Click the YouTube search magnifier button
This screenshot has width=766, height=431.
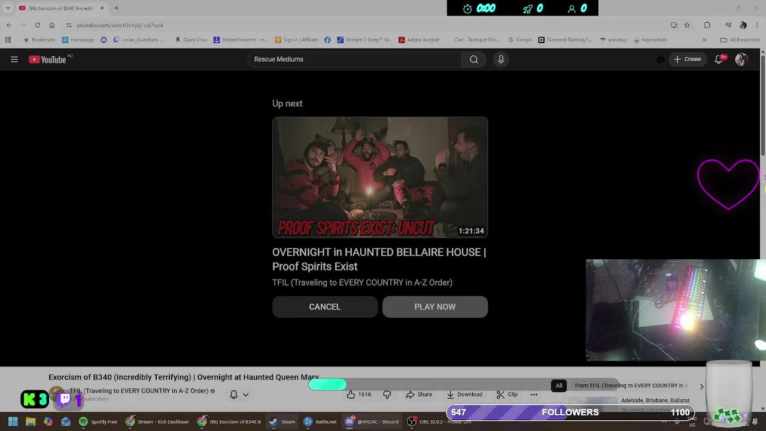[x=473, y=59]
